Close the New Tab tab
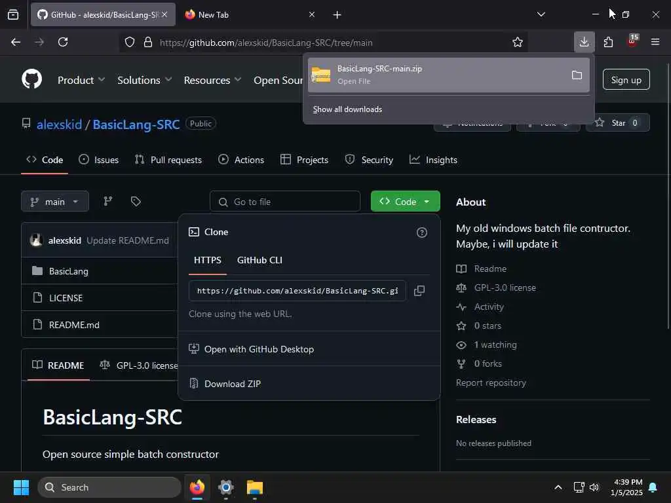The height and width of the screenshot is (503, 671). pyautogui.click(x=311, y=14)
